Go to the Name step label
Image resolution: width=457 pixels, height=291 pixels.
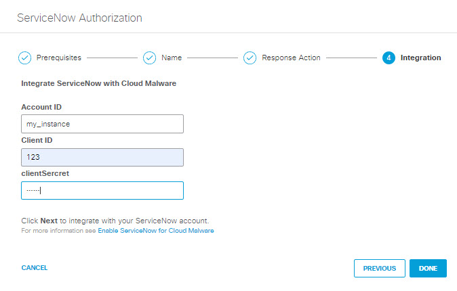point(172,58)
